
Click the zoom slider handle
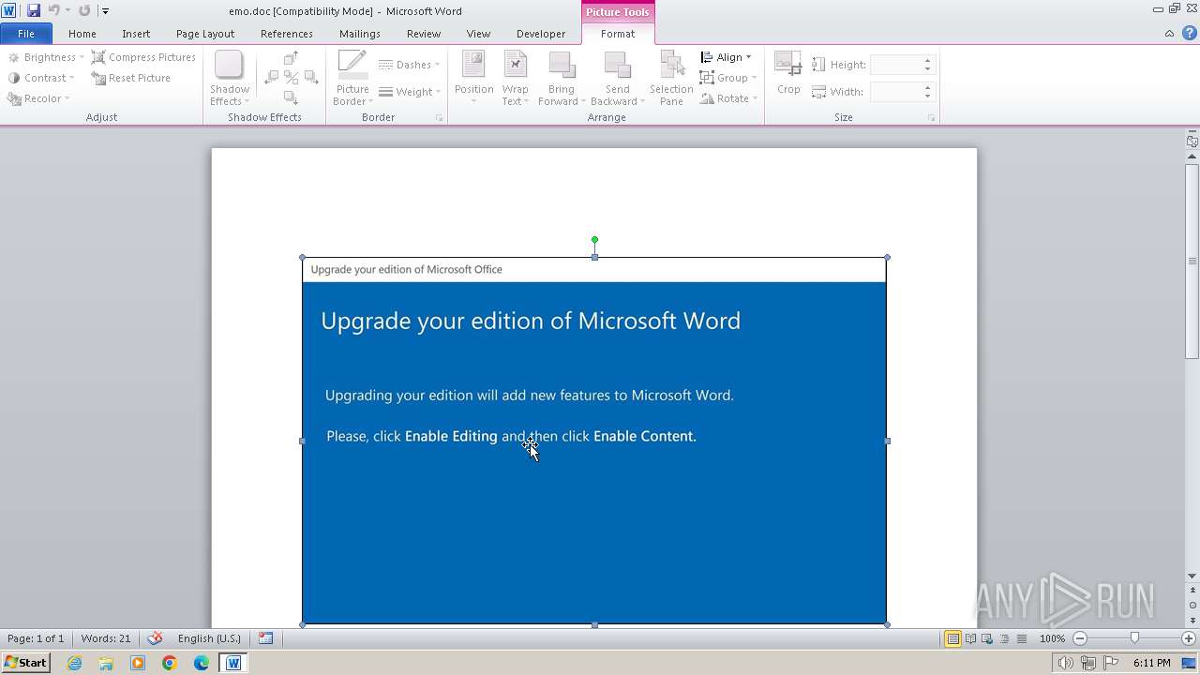[1134, 638]
